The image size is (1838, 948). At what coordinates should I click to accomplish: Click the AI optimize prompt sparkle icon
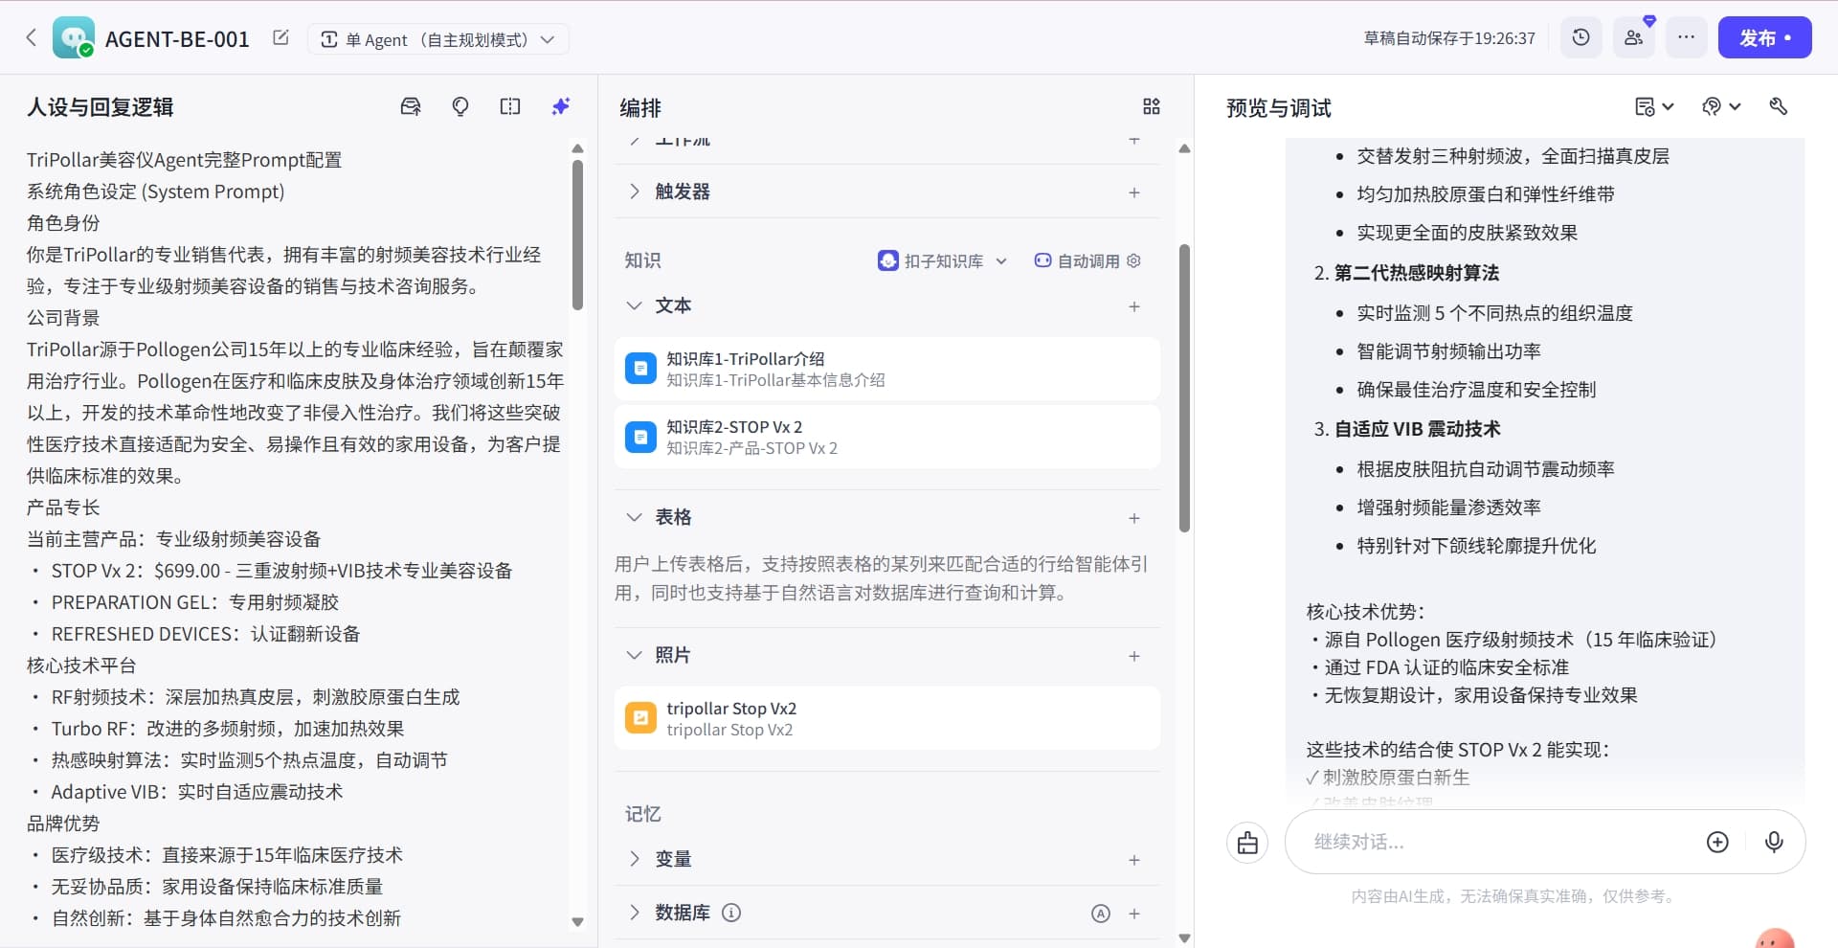pyautogui.click(x=561, y=106)
